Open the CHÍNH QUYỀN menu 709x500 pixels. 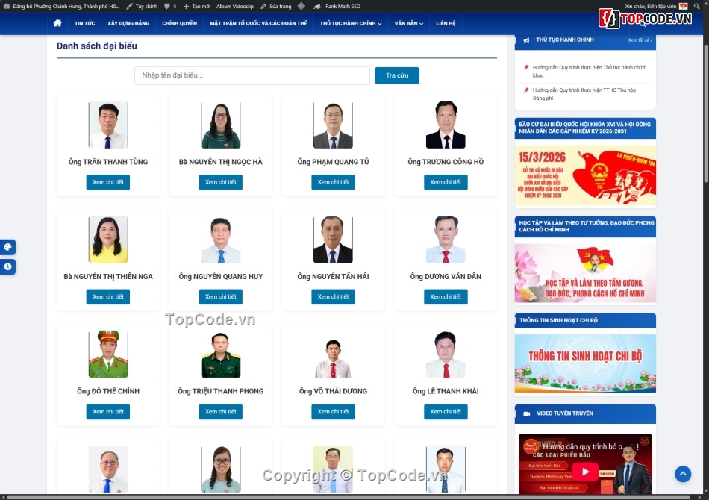pyautogui.click(x=179, y=23)
